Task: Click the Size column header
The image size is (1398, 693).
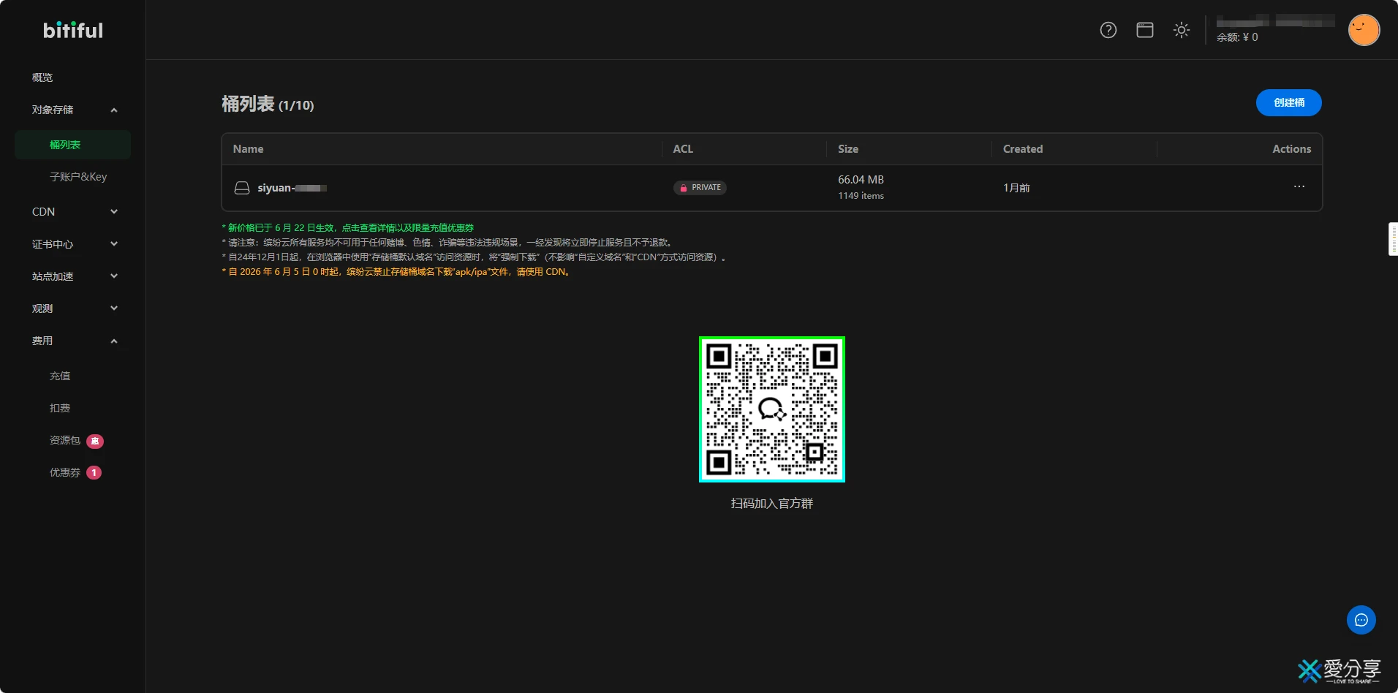Action: [x=848, y=149]
